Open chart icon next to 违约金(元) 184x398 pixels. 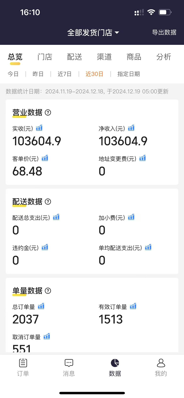tap(45, 247)
